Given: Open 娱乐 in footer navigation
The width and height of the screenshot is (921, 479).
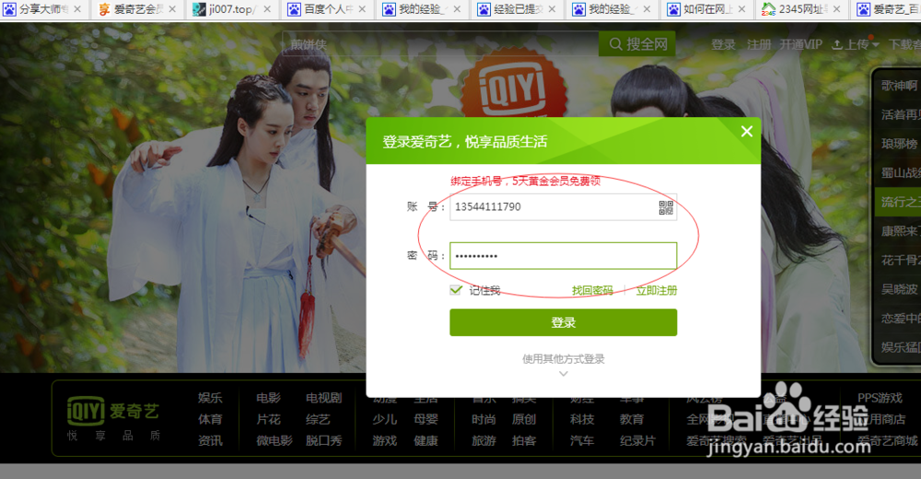Looking at the screenshot, I should (x=210, y=398).
